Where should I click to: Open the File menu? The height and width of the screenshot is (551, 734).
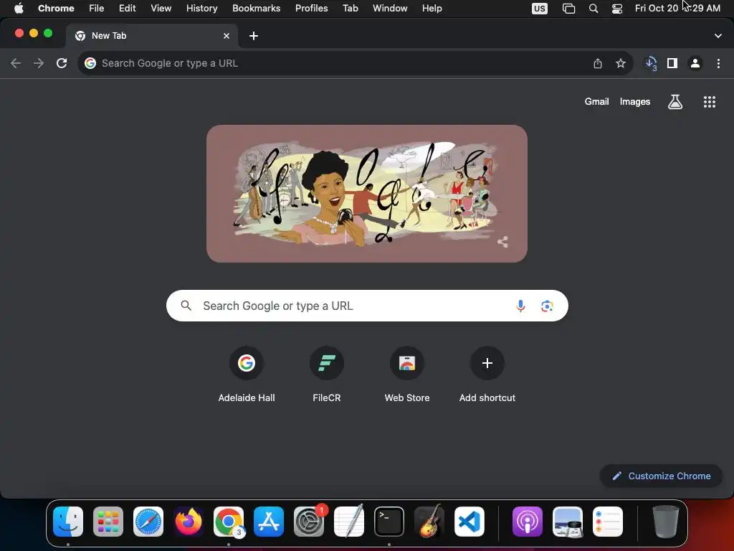tap(97, 9)
